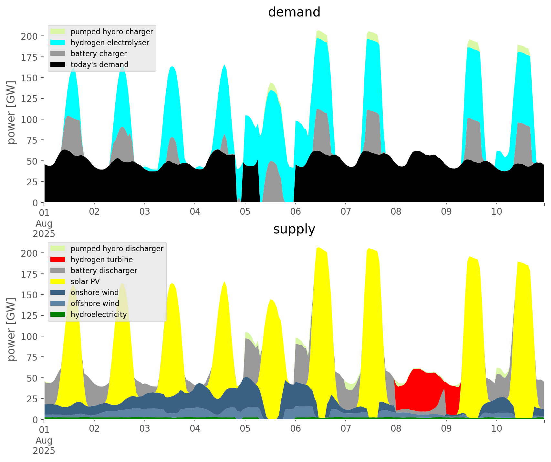Click the 08 date tick on supply chart

(x=396, y=429)
